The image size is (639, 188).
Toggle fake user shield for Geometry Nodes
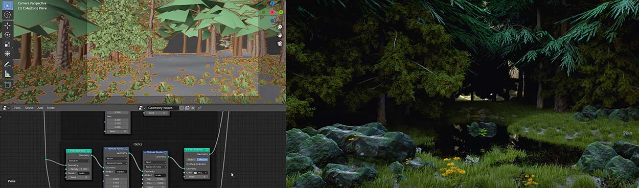(x=181, y=108)
